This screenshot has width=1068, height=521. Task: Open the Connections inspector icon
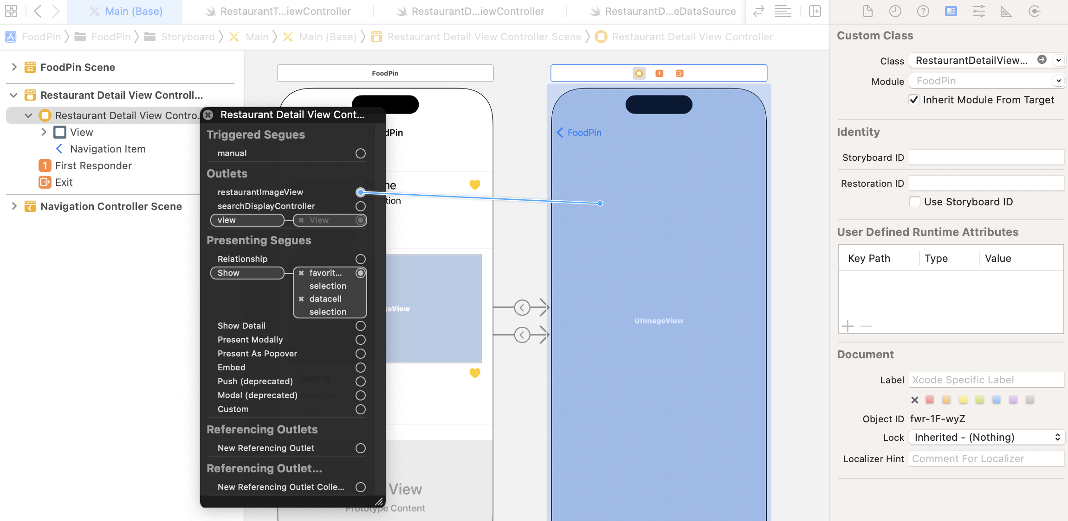(1034, 11)
